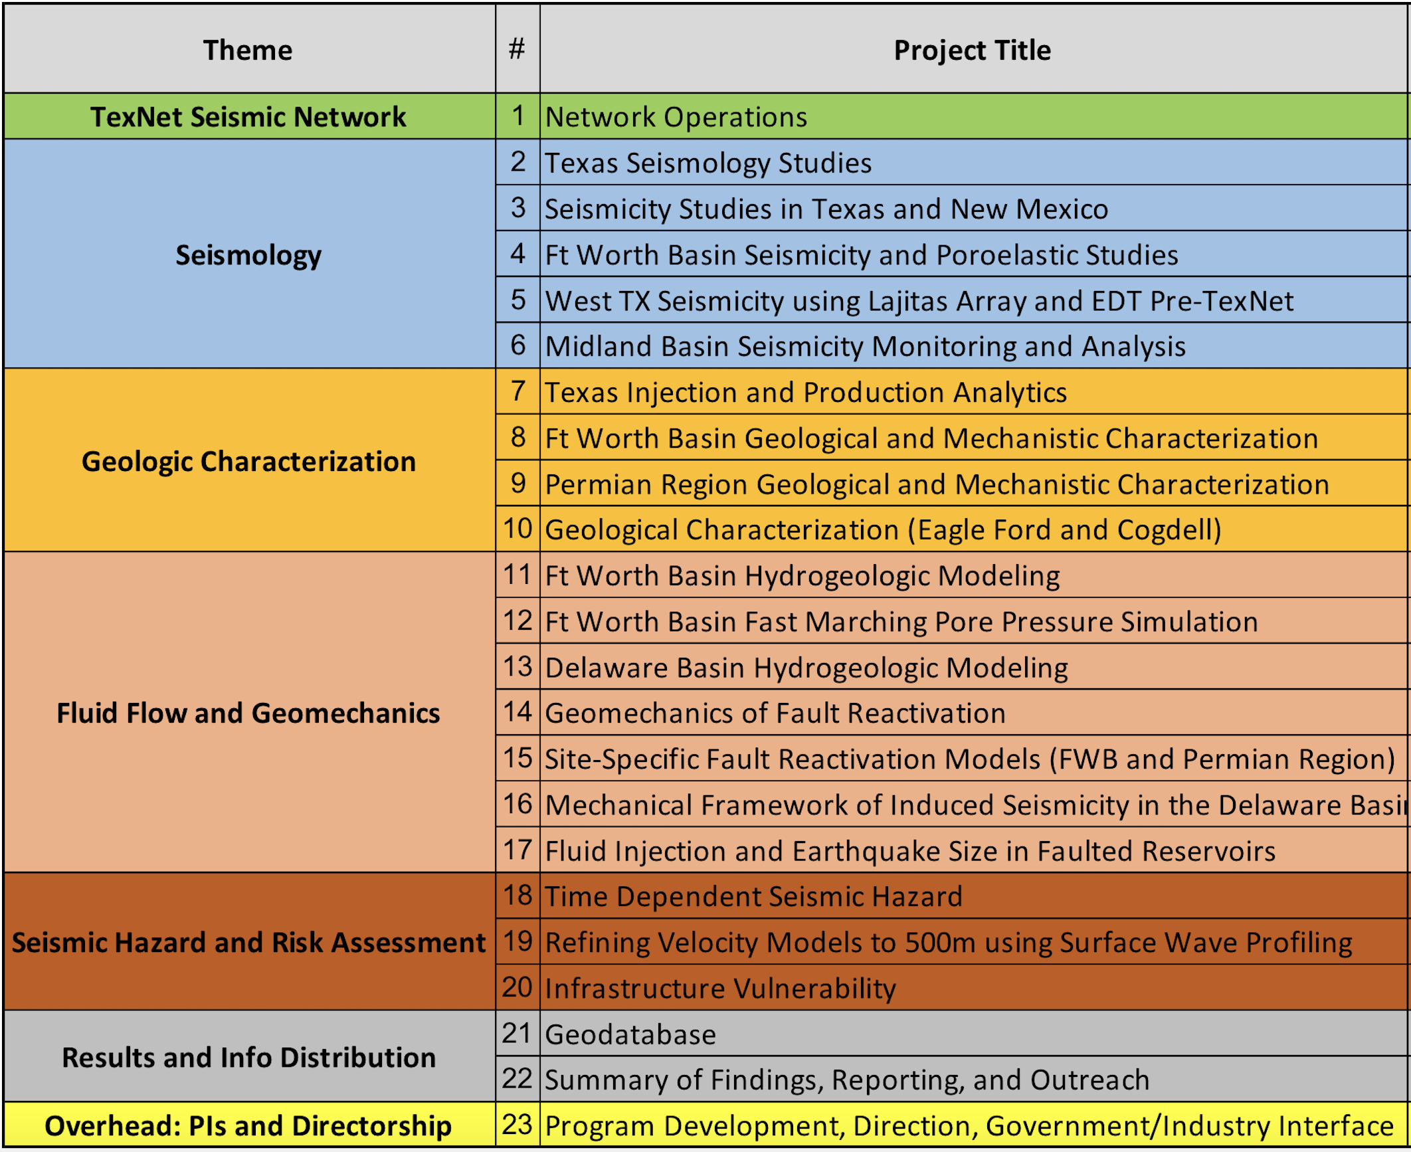The image size is (1411, 1152).
Task: Click project number 21 cell
Action: click(517, 1033)
